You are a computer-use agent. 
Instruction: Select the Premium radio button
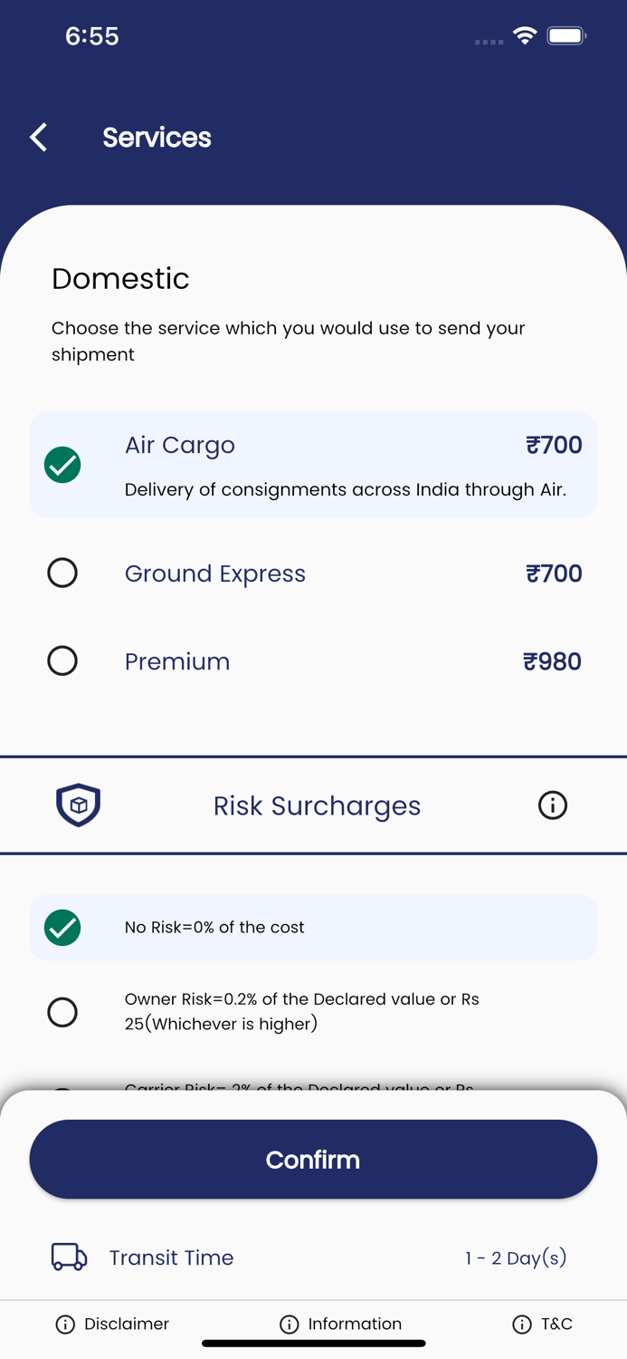(x=62, y=660)
